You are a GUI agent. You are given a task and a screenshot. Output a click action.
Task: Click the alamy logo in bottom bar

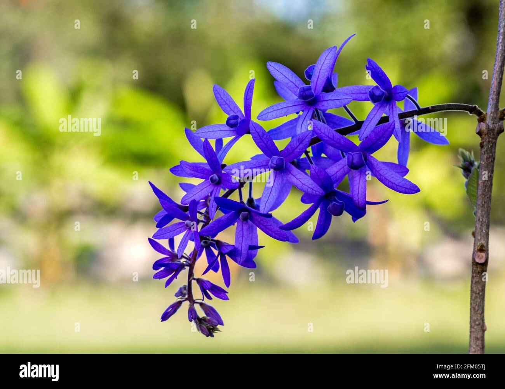tap(39, 371)
